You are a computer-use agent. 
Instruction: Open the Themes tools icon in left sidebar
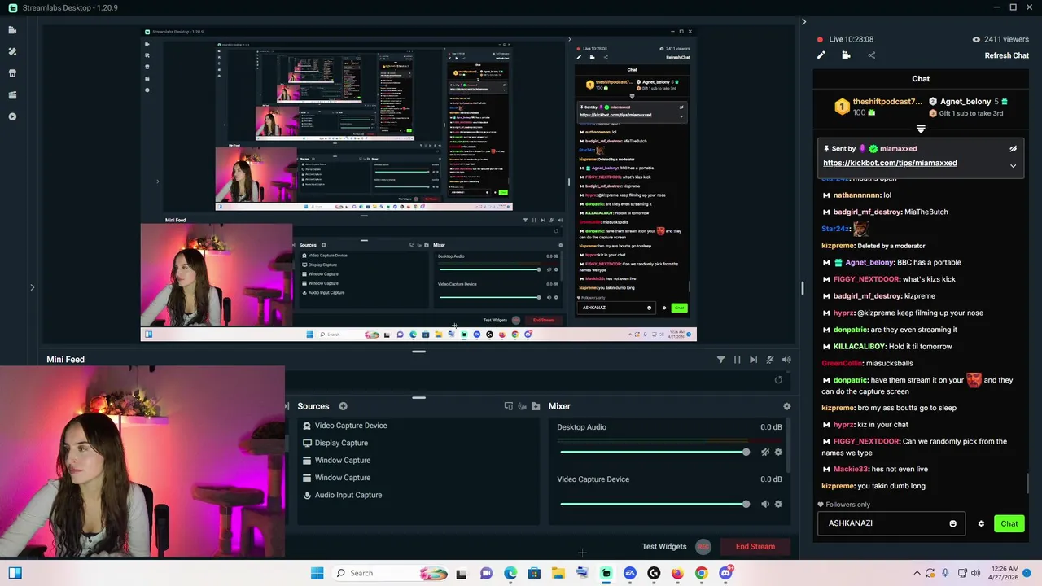click(x=12, y=51)
